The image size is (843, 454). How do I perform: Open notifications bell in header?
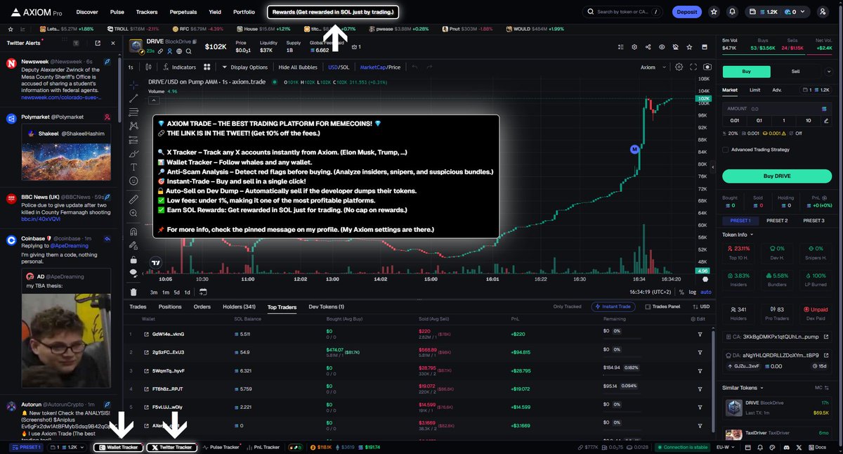click(x=733, y=12)
